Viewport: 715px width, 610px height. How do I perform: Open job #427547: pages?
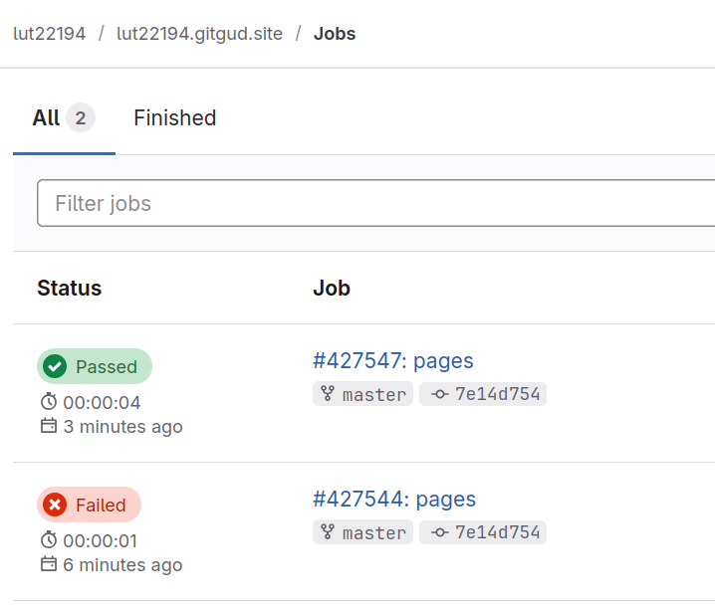pyautogui.click(x=393, y=361)
